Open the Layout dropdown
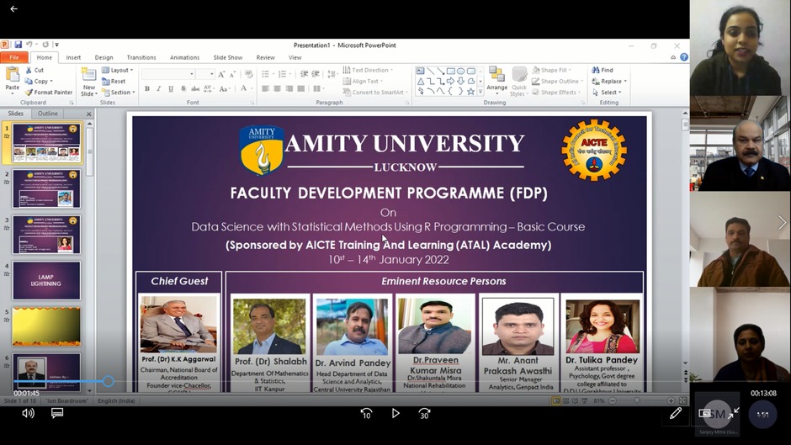Image resolution: width=791 pixels, height=445 pixels. click(118, 70)
